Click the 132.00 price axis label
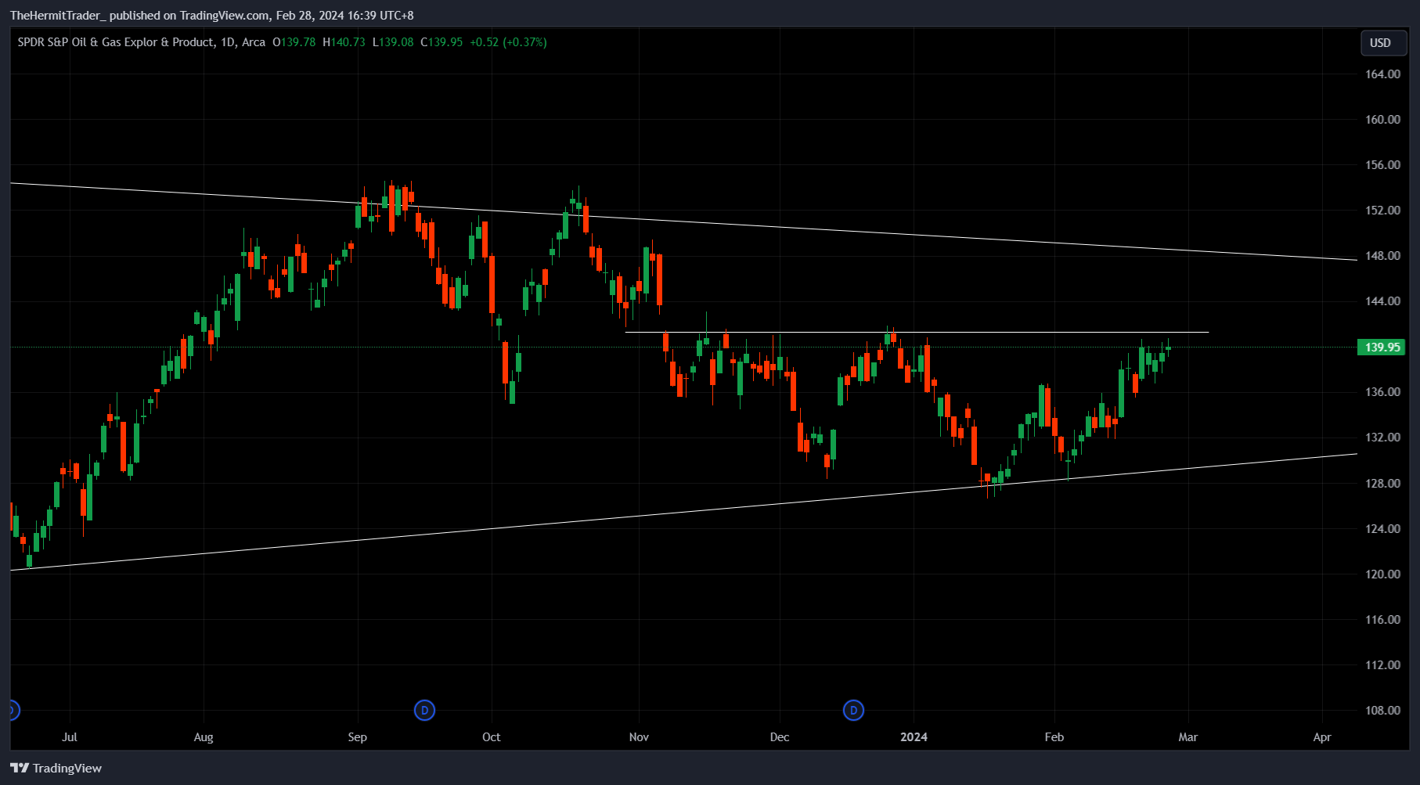The width and height of the screenshot is (1420, 785). point(1382,438)
